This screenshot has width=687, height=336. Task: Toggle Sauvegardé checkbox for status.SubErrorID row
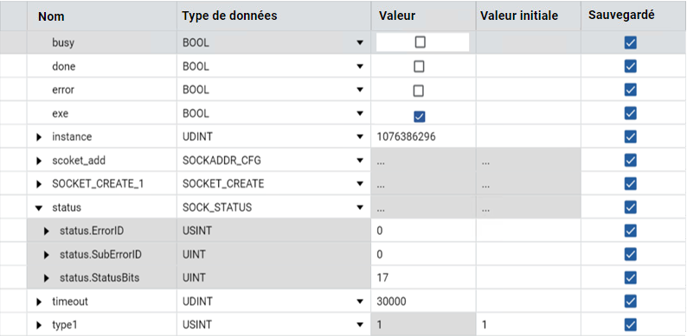pyautogui.click(x=631, y=254)
